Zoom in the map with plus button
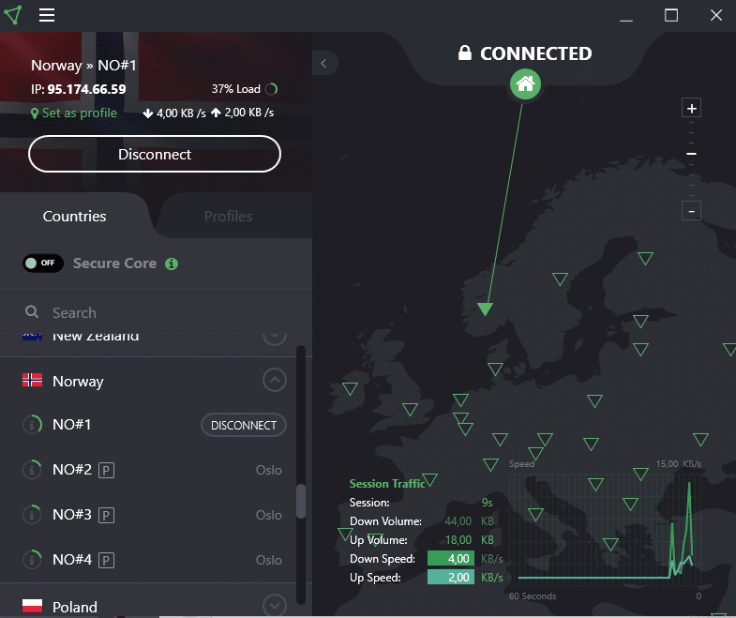The height and width of the screenshot is (618, 736). coord(691,109)
